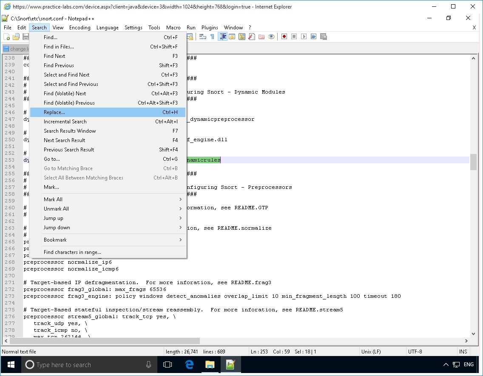Open the Settings menu

click(x=134, y=27)
